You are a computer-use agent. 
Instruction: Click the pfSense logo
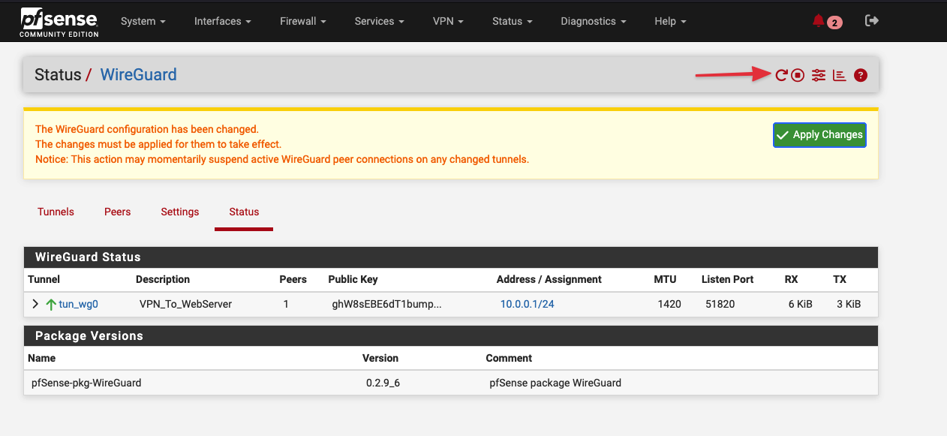click(59, 21)
